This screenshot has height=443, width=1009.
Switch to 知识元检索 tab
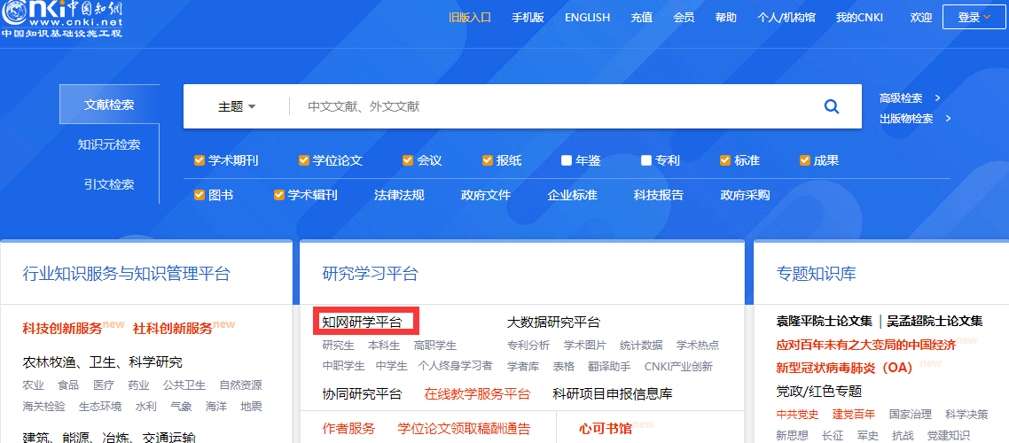(109, 144)
